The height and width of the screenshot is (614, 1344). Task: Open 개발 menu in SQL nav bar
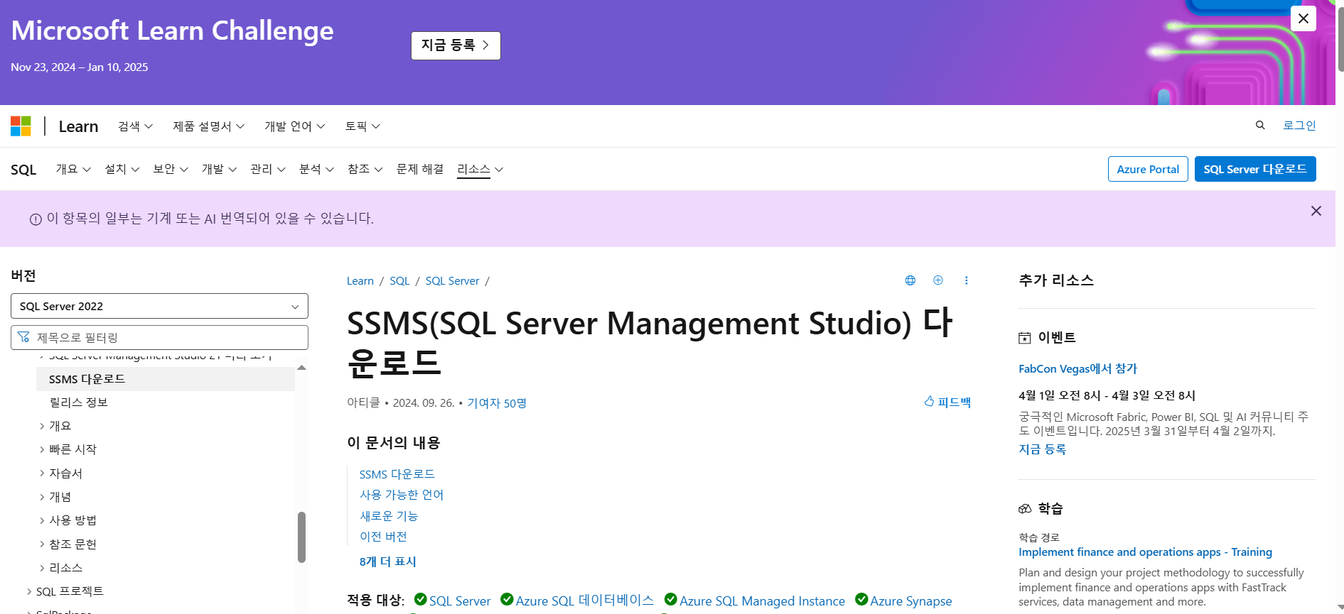pyautogui.click(x=219, y=169)
